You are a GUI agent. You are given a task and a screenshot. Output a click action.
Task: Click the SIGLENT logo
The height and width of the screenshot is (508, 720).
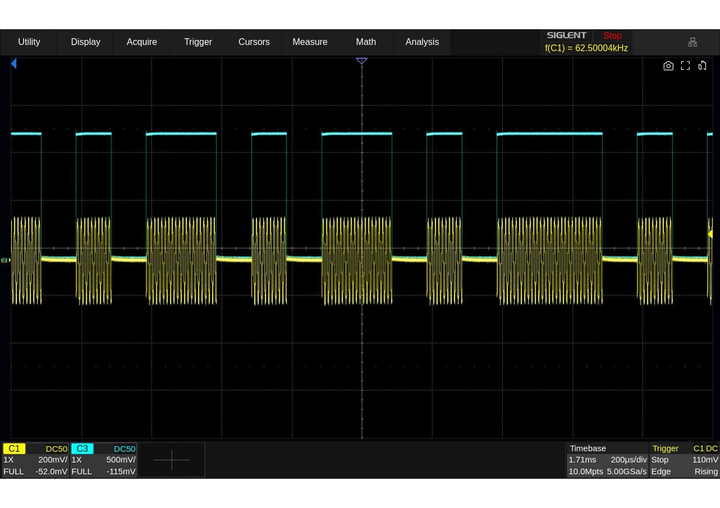[566, 35]
